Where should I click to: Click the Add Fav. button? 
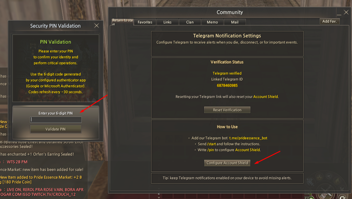329,21
